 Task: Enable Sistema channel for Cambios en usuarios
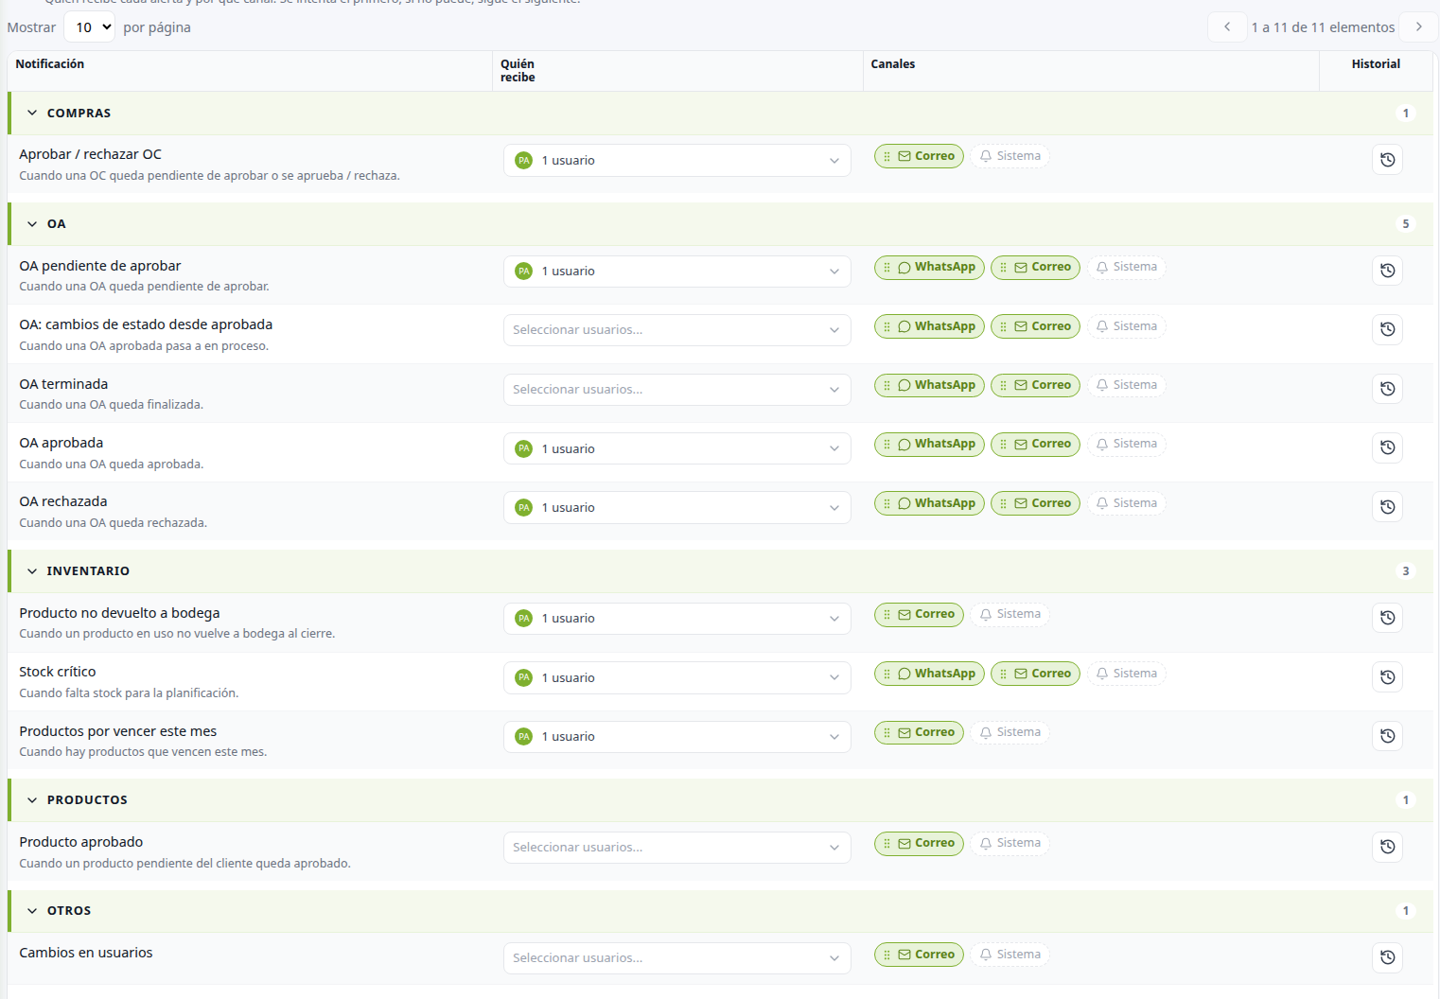point(1010,955)
